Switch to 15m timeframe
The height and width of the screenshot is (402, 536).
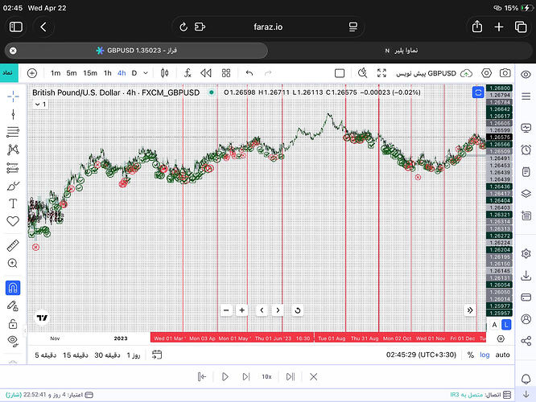point(90,73)
